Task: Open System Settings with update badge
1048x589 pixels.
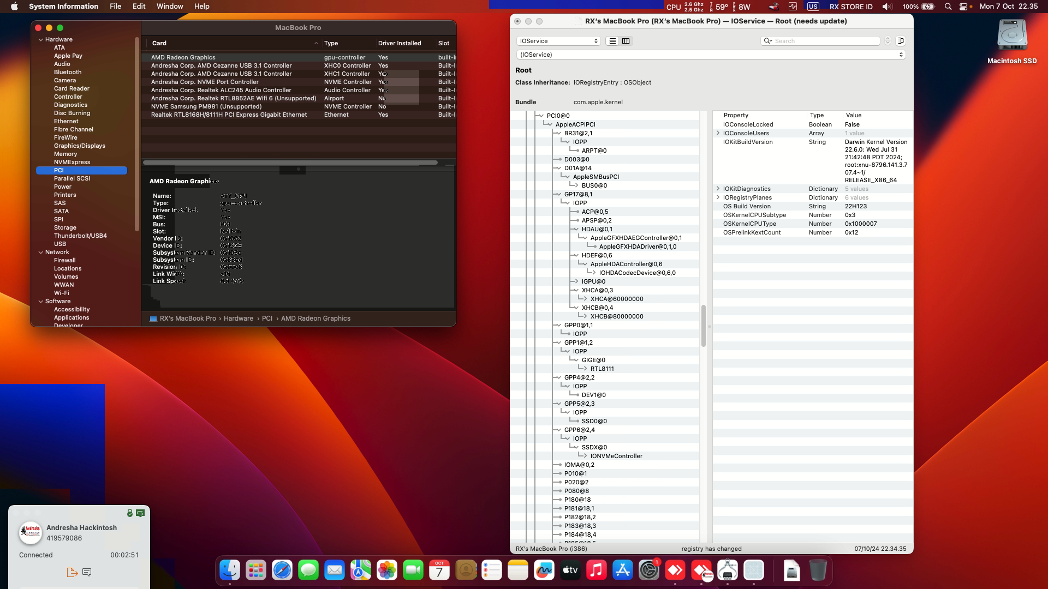Action: tap(649, 570)
